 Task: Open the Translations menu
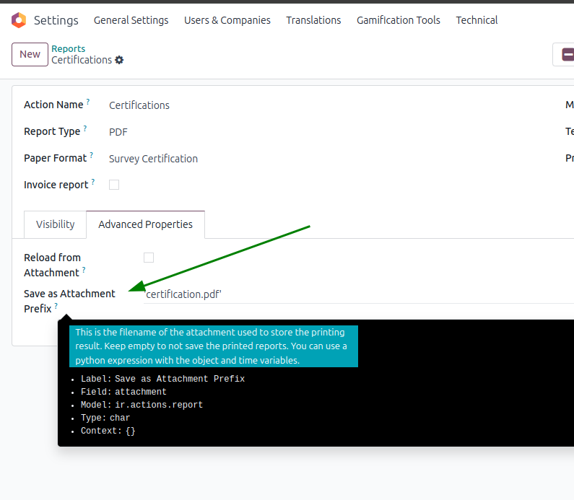point(313,20)
